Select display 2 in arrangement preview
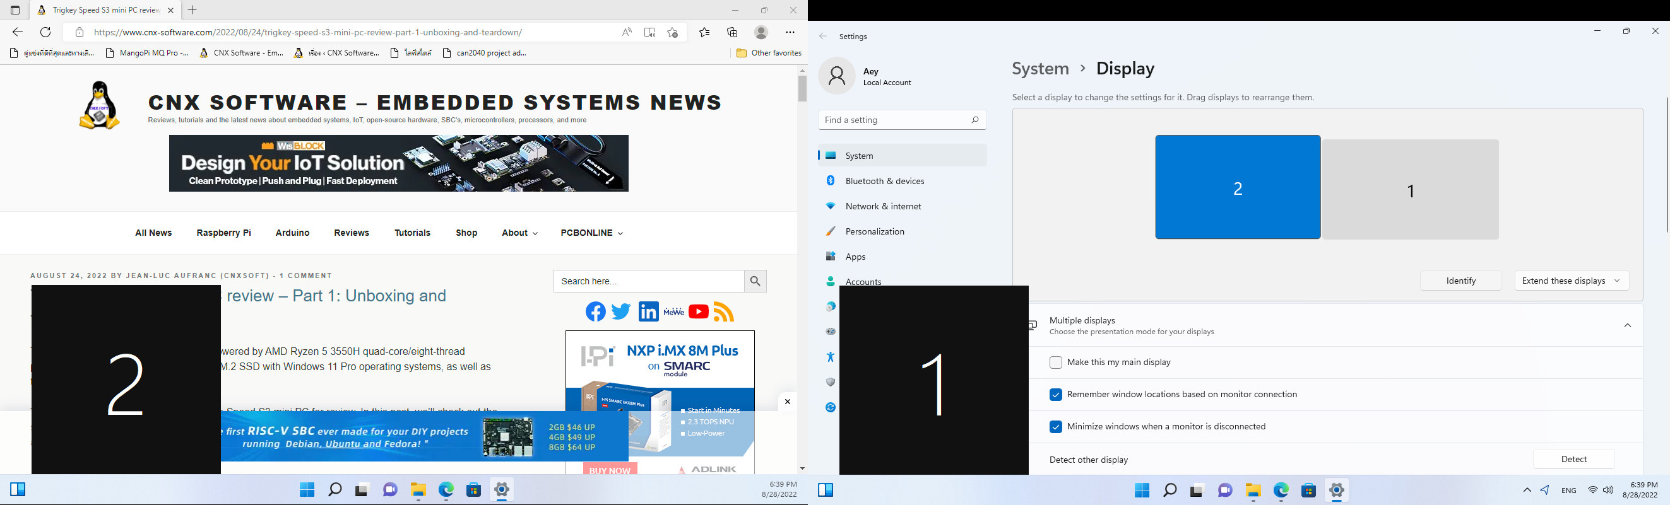The width and height of the screenshot is (1670, 505). pos(1238,187)
